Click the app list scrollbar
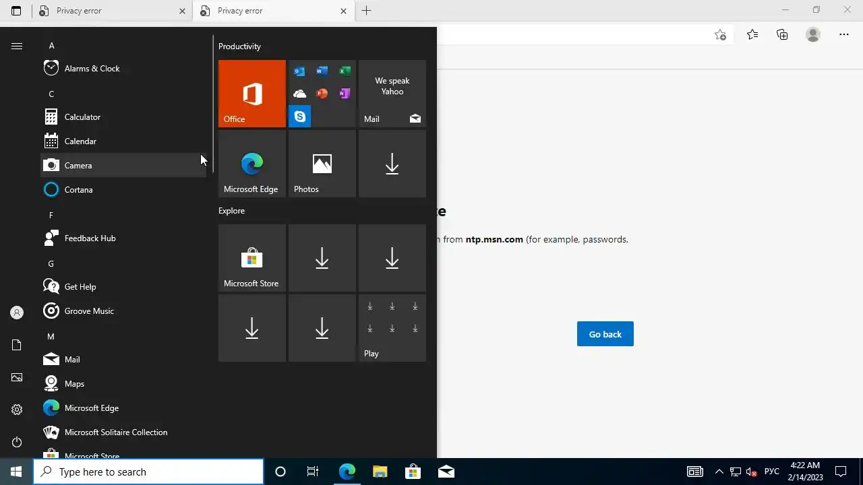The height and width of the screenshot is (485, 863). click(213, 104)
